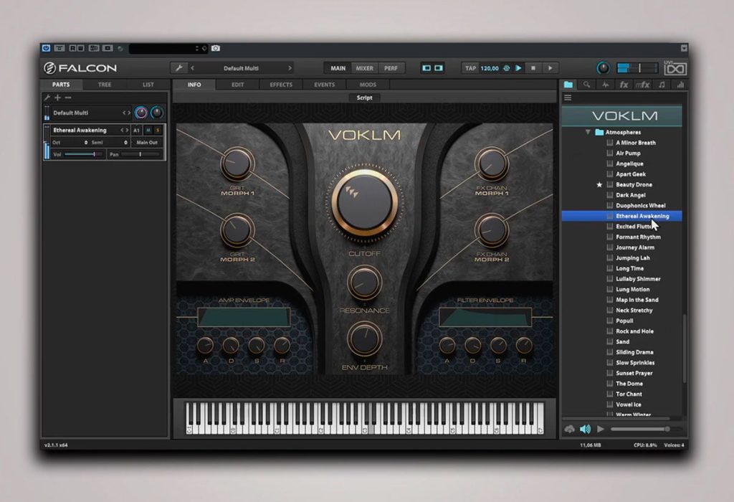Screen dimensions: 734x502
Task: Open the fx effects browser tab
Action: coord(624,85)
